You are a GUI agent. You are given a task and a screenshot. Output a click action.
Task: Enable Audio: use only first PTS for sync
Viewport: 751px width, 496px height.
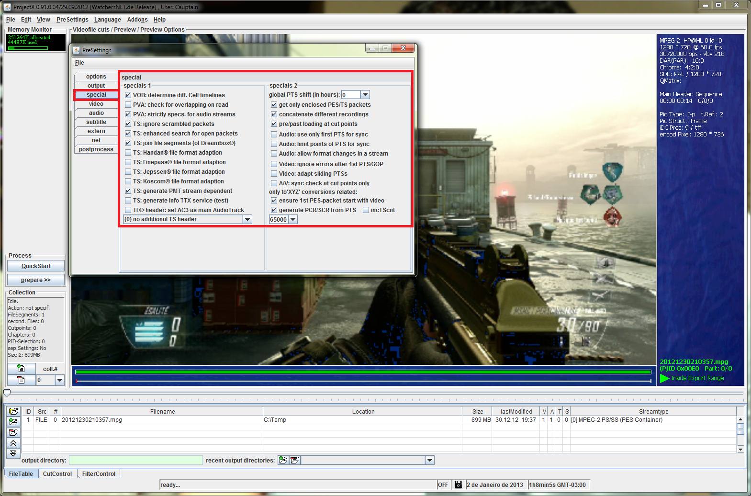274,135
